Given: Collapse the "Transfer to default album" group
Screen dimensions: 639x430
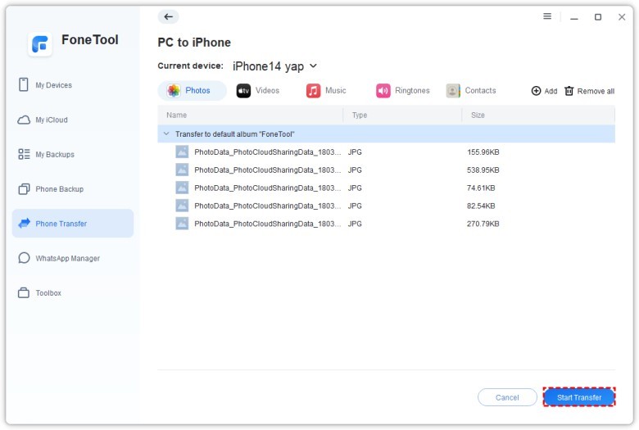Looking at the screenshot, I should (x=166, y=134).
